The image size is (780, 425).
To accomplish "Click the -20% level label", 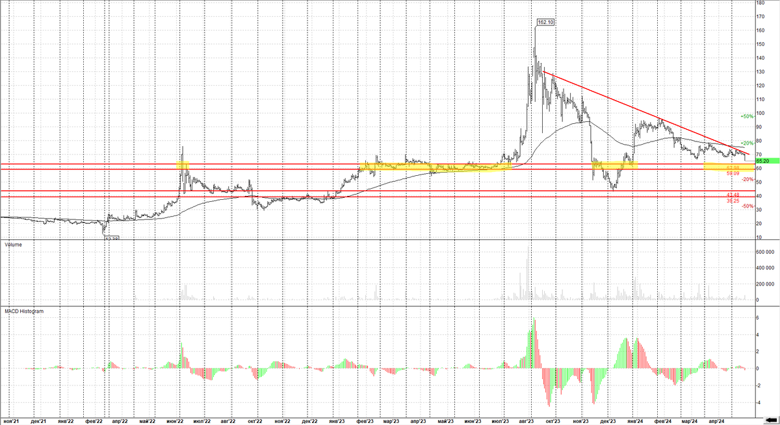I will [x=747, y=179].
